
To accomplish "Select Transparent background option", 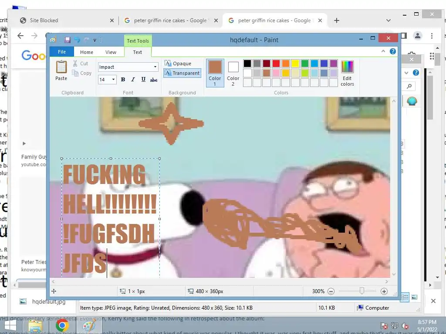I will tap(182, 73).
